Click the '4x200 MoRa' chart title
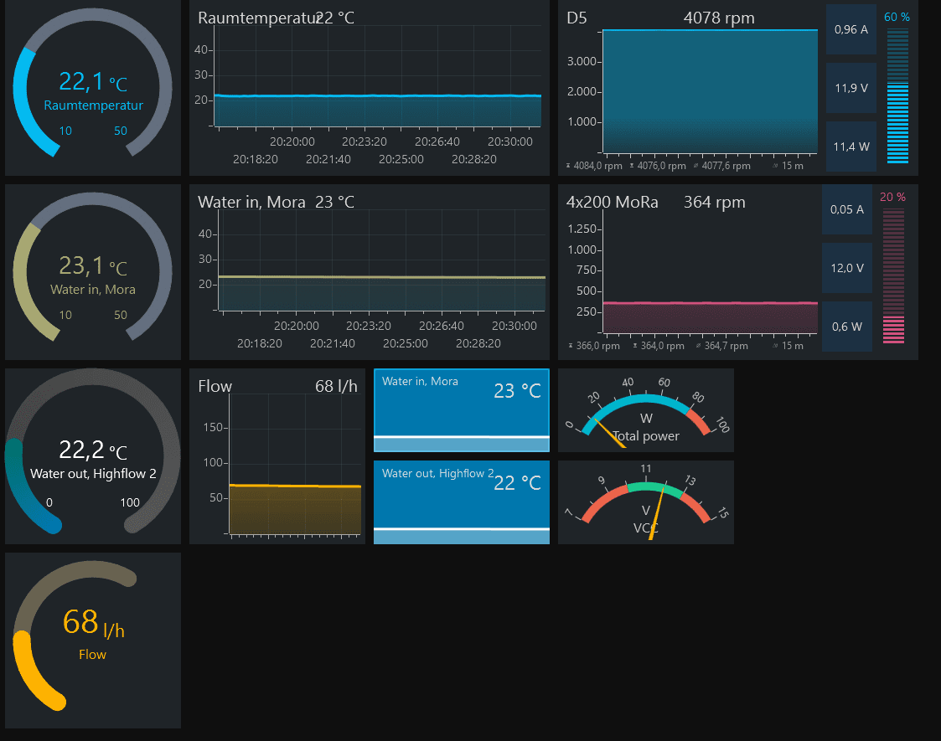The height and width of the screenshot is (741, 941). tap(613, 202)
